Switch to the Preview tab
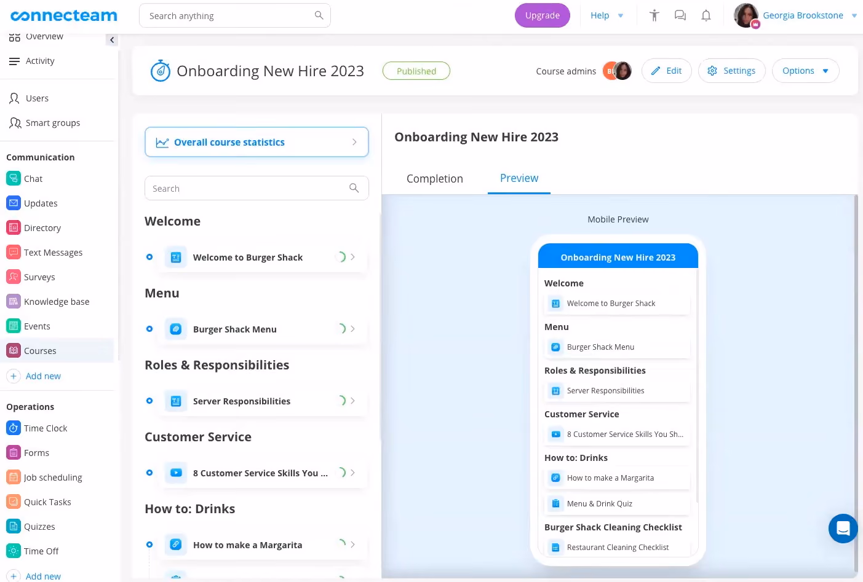Viewport: 863px width, 582px height. pos(519,178)
